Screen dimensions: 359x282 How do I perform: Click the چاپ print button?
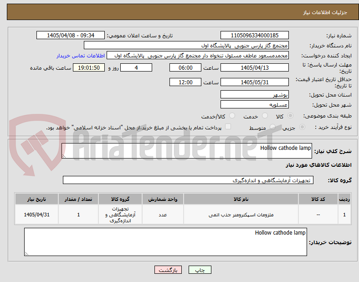click(200, 270)
